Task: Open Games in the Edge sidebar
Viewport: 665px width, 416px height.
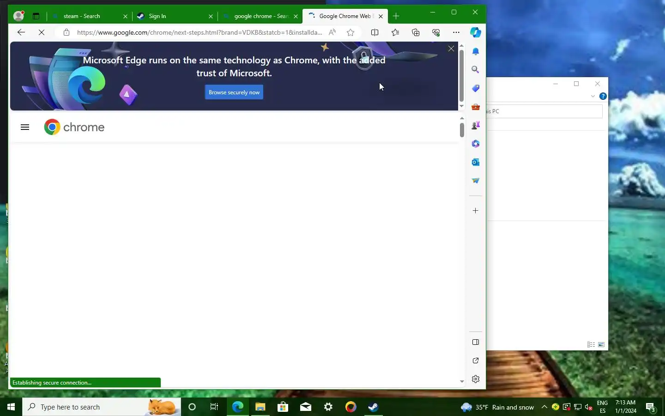Action: tap(476, 125)
